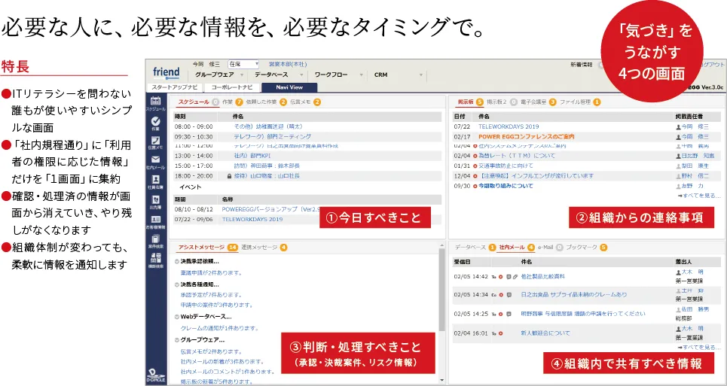
Task: Open the データベース top menu dropdown arrow
Action: (x=301, y=75)
